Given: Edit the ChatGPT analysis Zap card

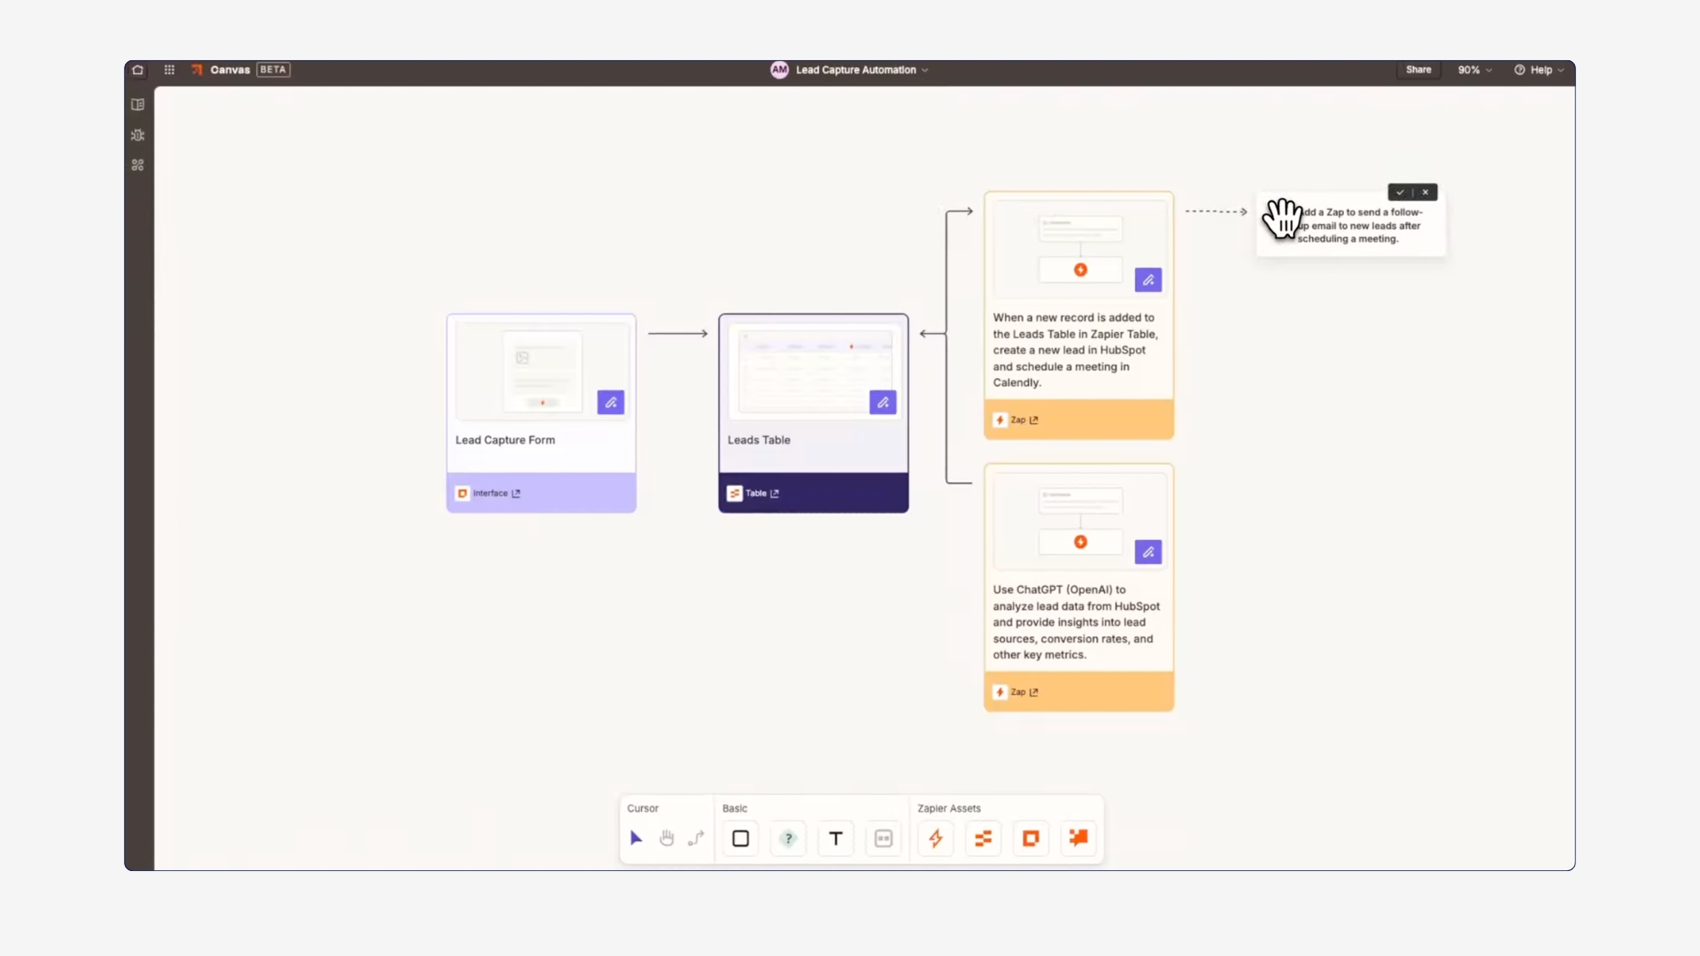Looking at the screenshot, I should 1148,552.
